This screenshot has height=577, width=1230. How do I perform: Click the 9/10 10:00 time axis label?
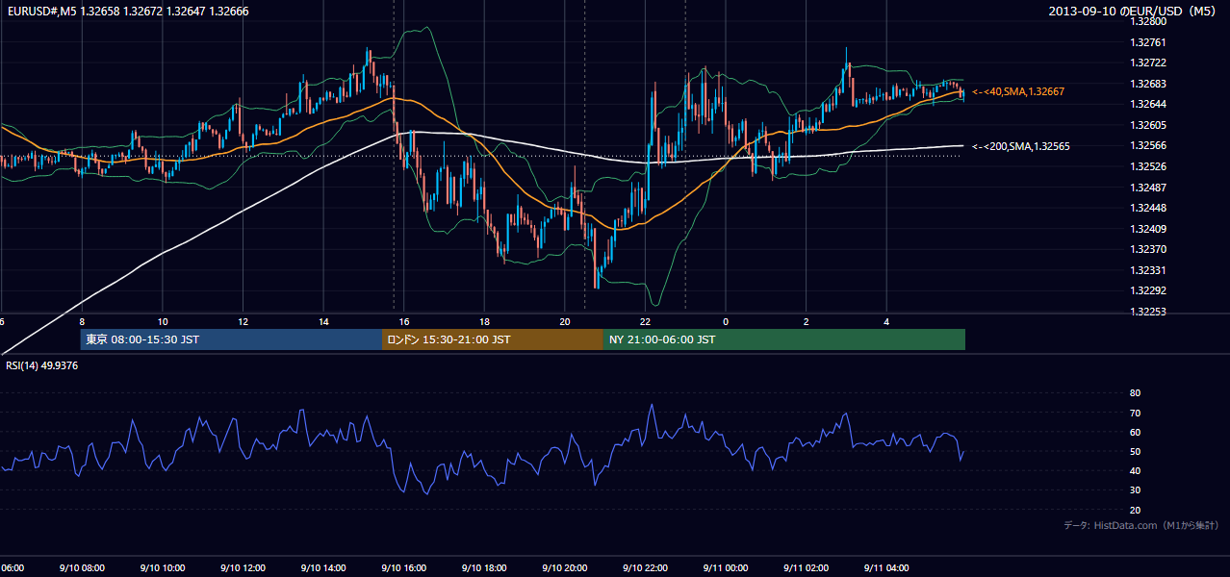[162, 567]
